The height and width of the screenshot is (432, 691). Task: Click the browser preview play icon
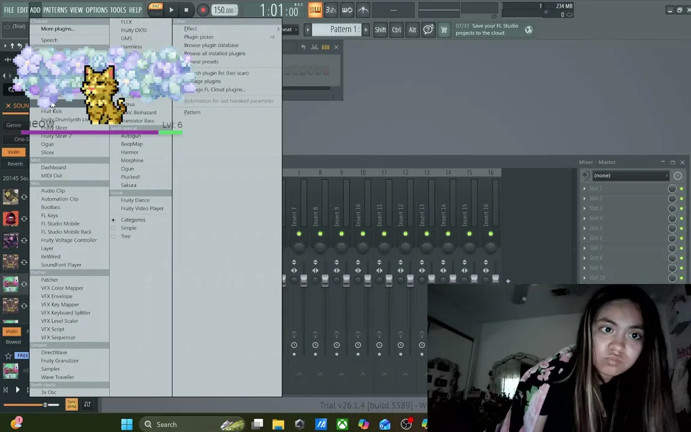pos(17,389)
